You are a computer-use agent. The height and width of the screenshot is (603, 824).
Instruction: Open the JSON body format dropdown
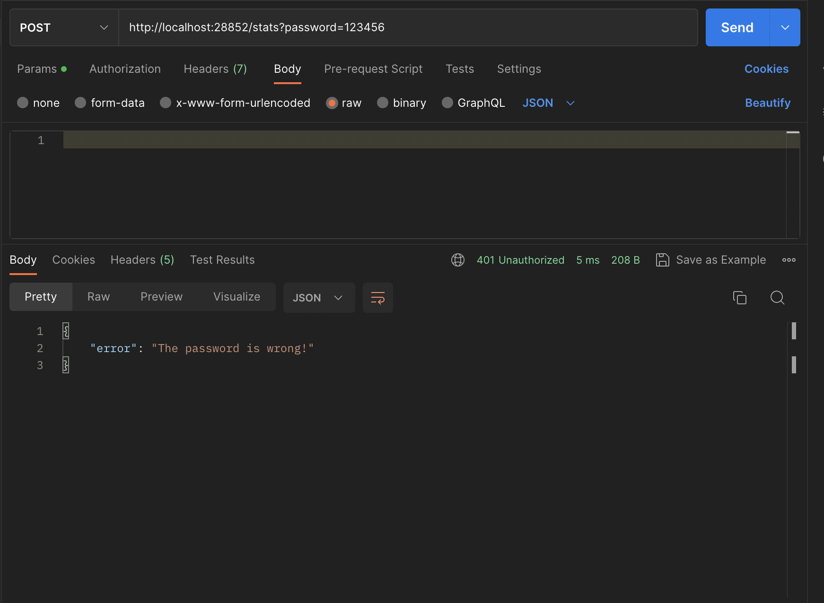click(x=548, y=103)
